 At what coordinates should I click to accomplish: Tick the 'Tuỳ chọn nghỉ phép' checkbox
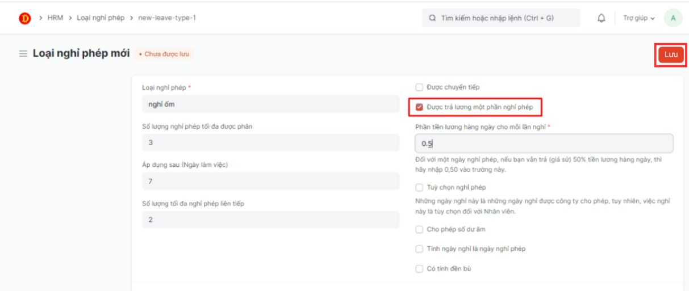pyautogui.click(x=419, y=187)
